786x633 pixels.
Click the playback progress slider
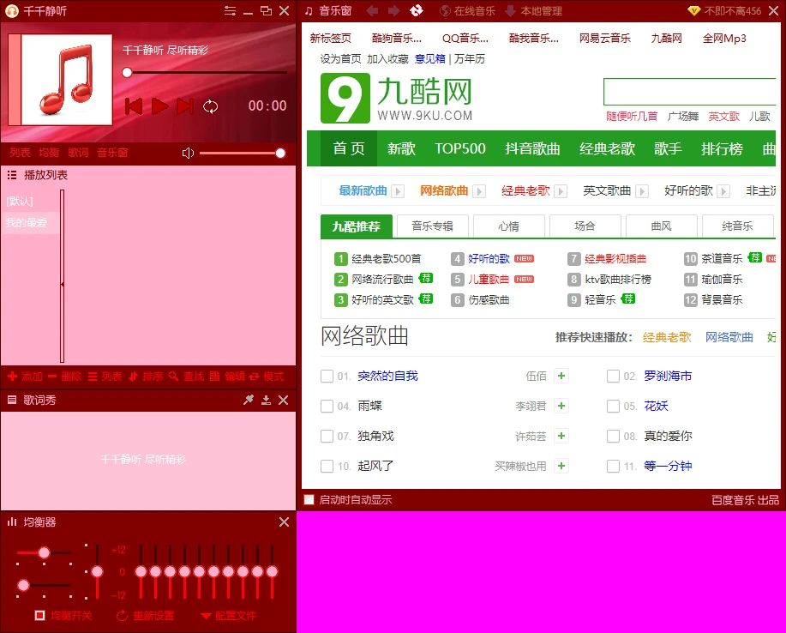(x=206, y=73)
